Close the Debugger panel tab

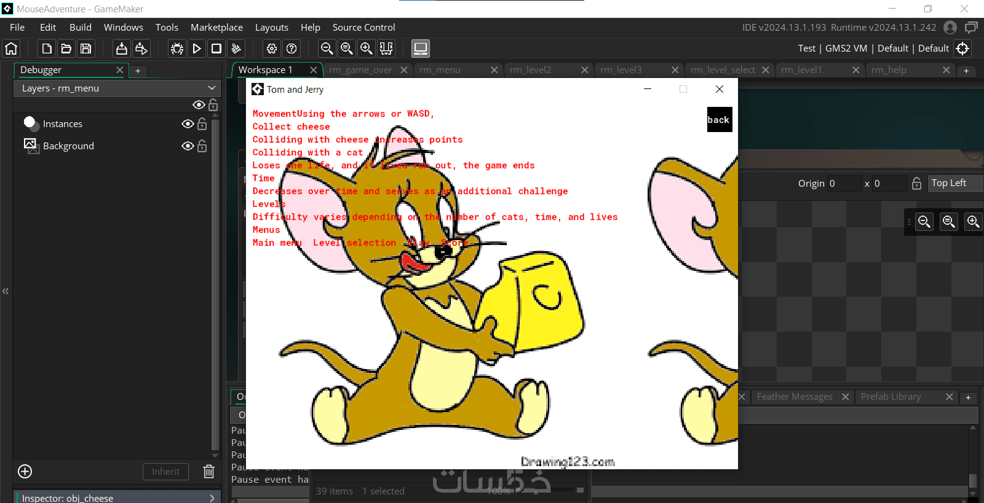coord(120,70)
